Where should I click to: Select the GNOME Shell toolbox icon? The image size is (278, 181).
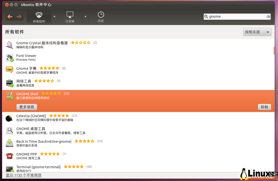[9, 96]
